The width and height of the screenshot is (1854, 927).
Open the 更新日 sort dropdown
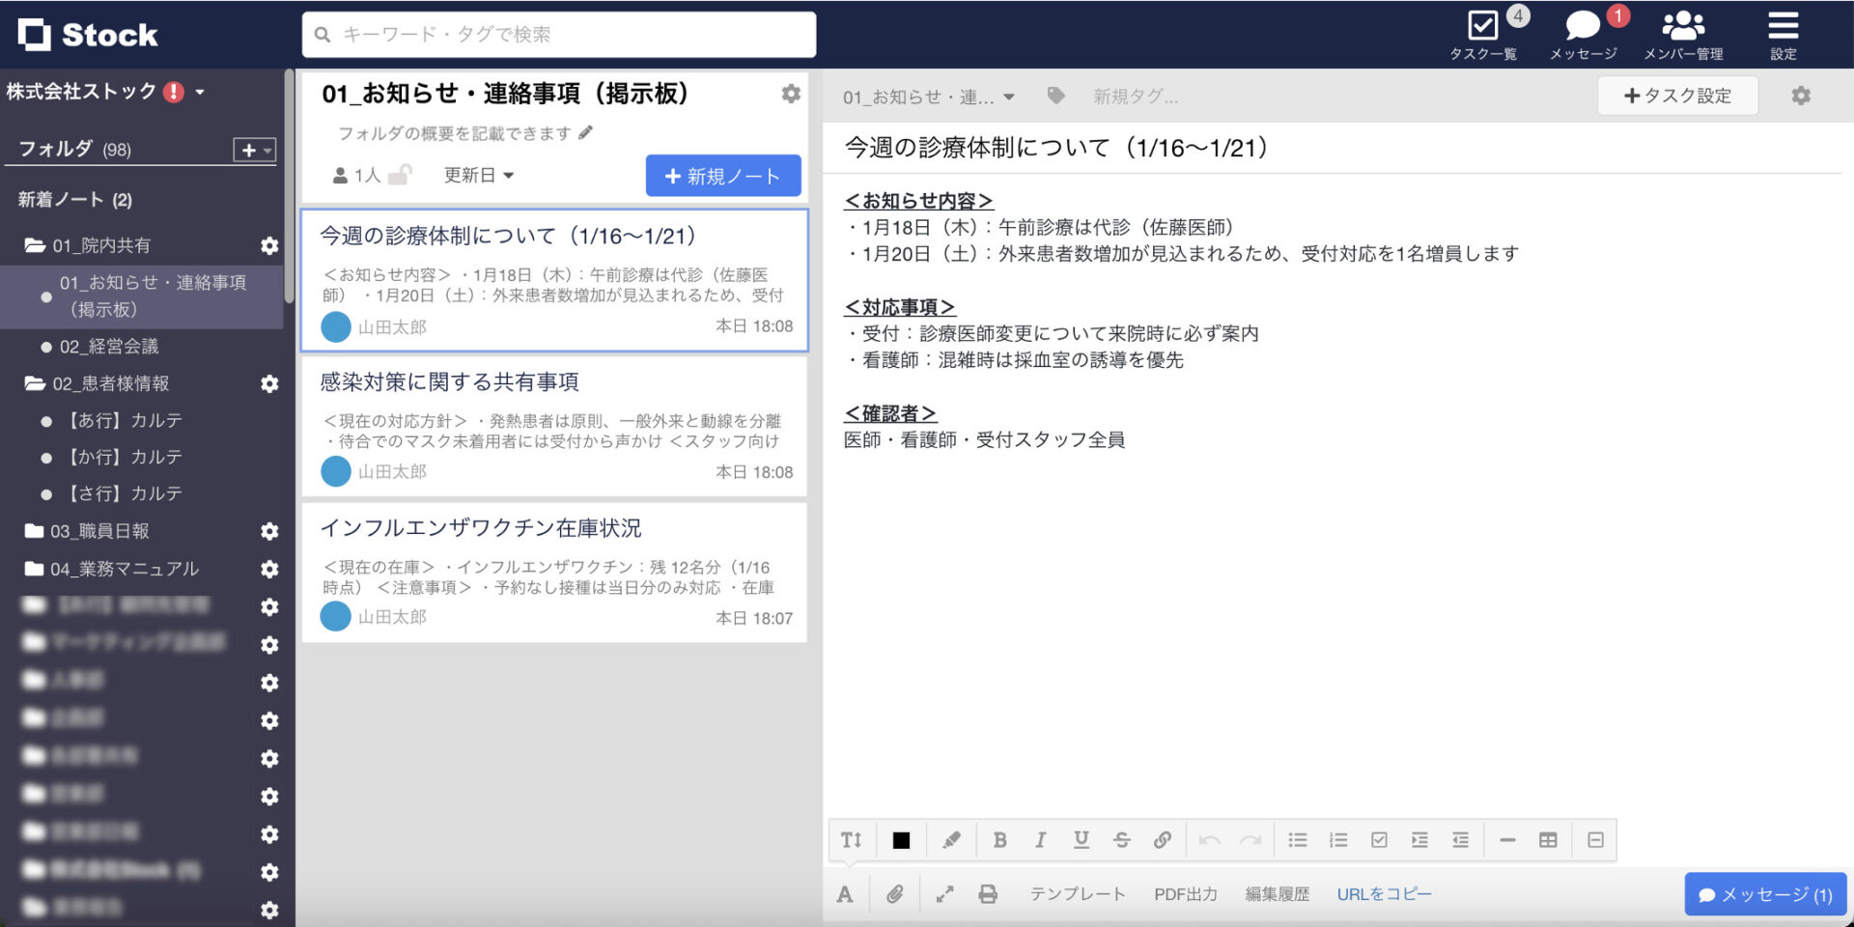(x=480, y=175)
